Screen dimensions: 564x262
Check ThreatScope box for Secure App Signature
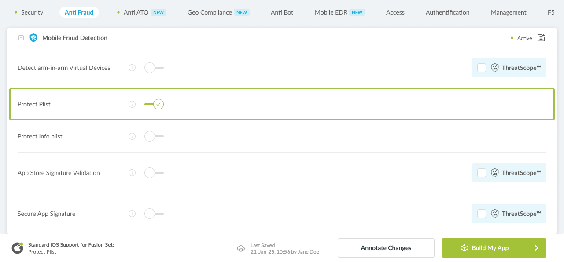click(482, 214)
